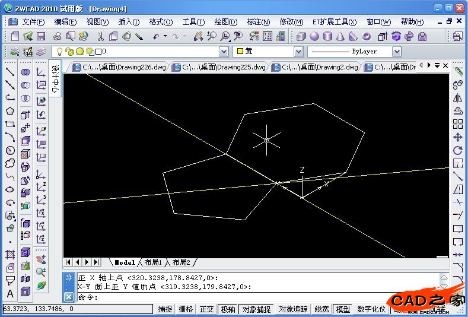Open the 修改(M) menu
The width and height of the screenshot is (468, 317).
coord(291,22)
